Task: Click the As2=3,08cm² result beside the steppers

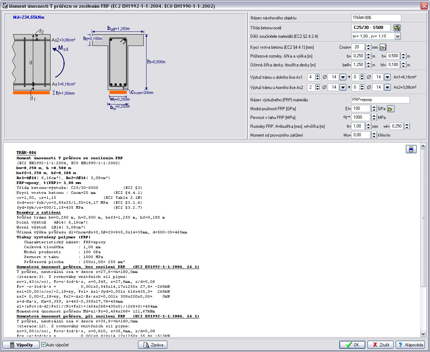Action: click(x=405, y=87)
